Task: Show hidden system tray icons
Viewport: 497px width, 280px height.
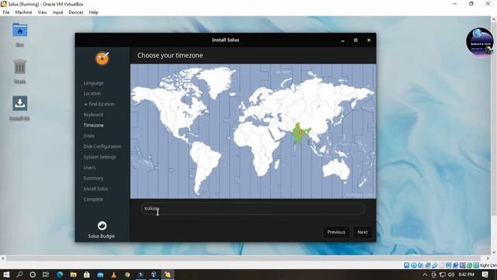Action: (x=425, y=275)
